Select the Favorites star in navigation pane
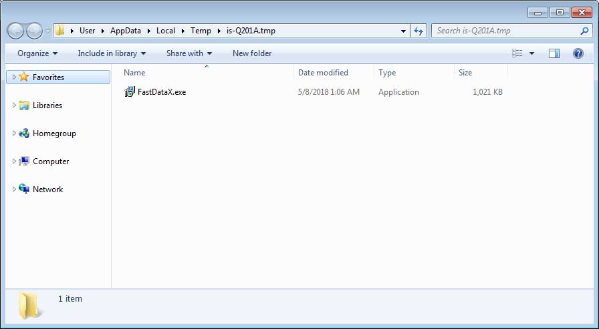Image resolution: width=599 pixels, height=329 pixels. click(25, 77)
